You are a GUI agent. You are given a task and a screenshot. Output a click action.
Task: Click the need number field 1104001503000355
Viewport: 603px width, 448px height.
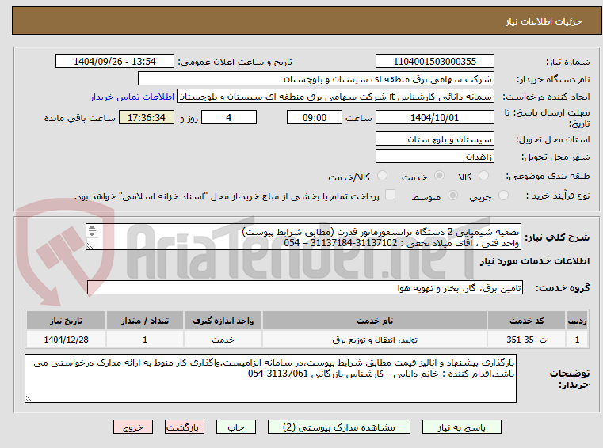click(x=434, y=62)
